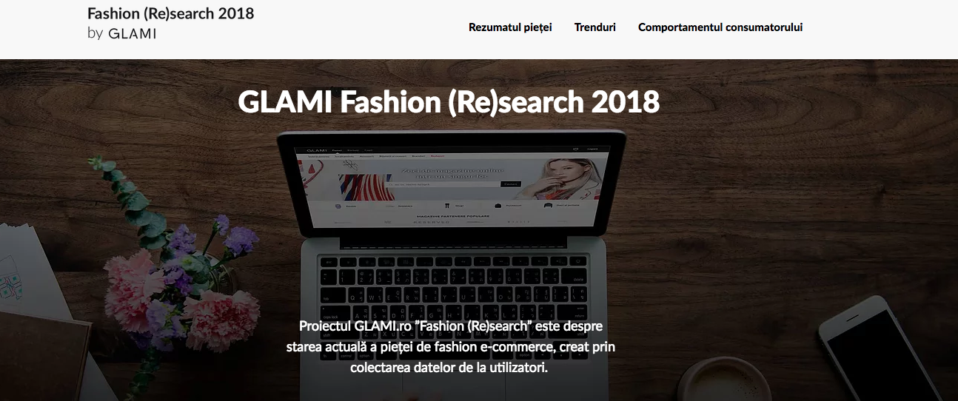The height and width of the screenshot is (401, 958).
Task: Click the search field shown on laptop screen
Action: click(444, 184)
